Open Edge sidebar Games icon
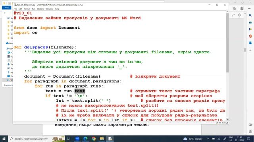This screenshot has width=254, height=142. tap(250, 29)
